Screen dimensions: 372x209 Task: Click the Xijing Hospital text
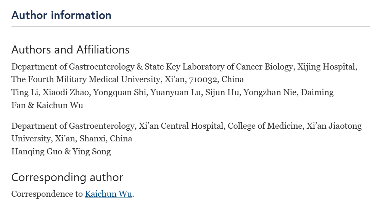(326, 67)
